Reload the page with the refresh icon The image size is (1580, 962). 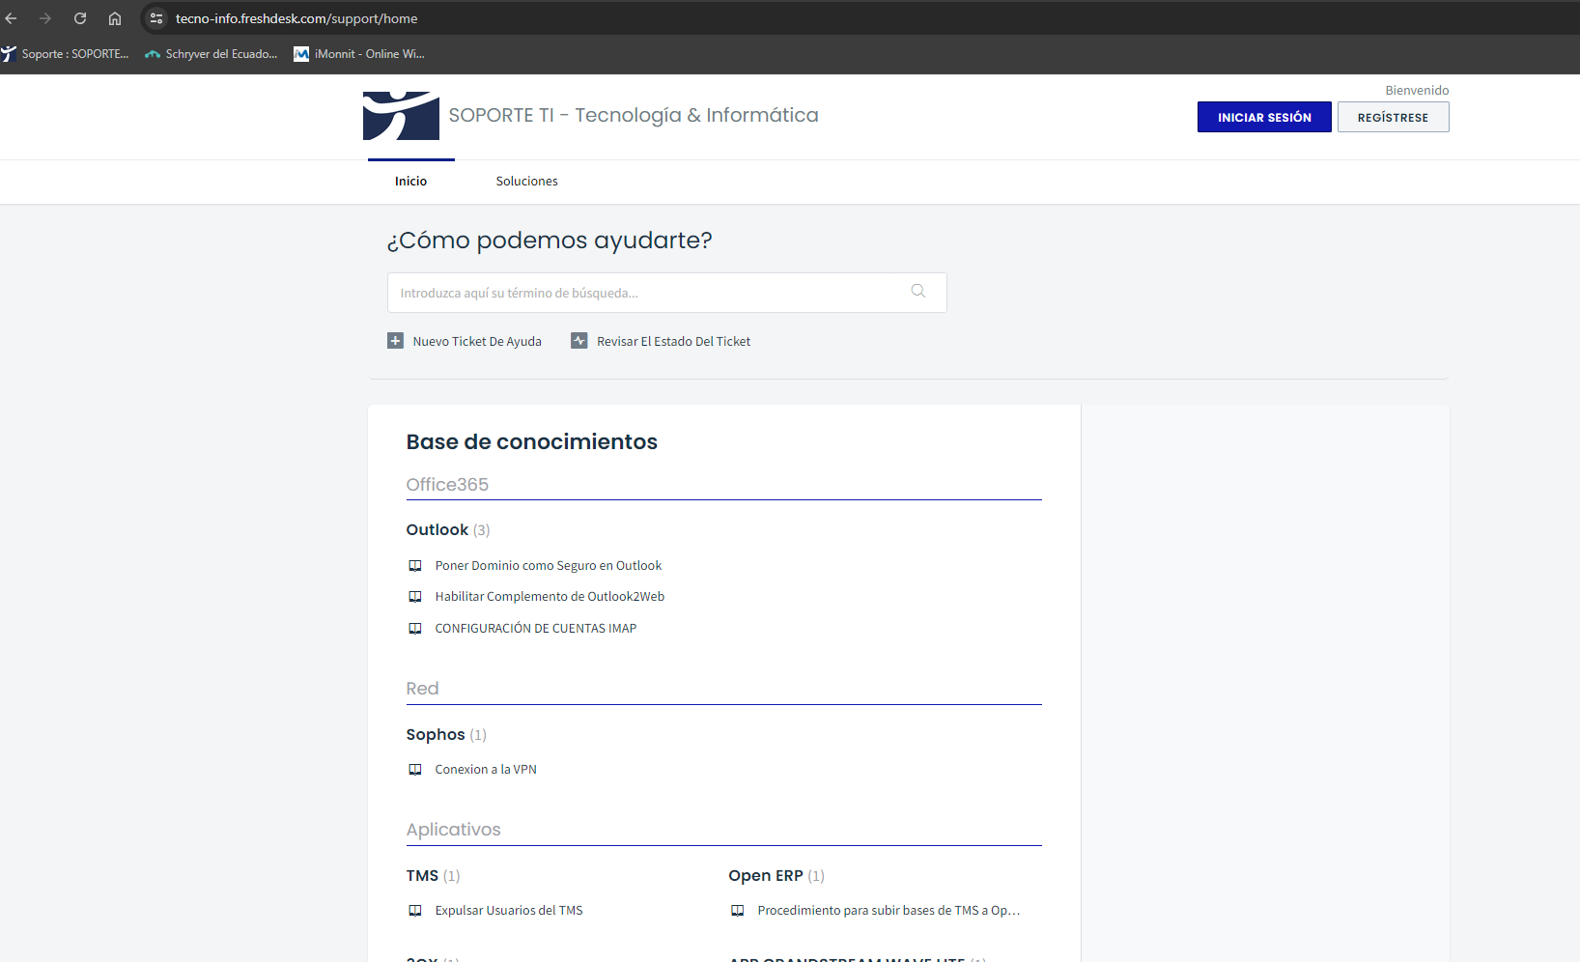[80, 18]
